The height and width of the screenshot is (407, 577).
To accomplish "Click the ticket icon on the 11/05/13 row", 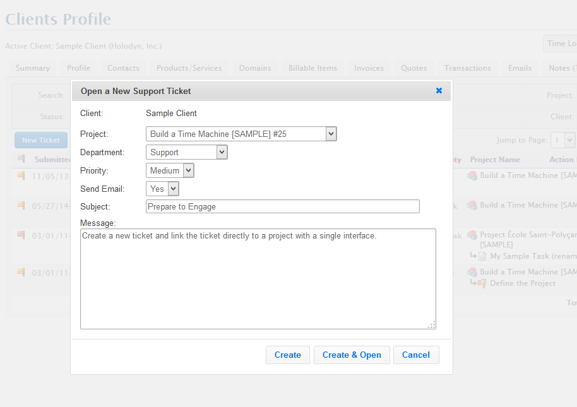I will (x=22, y=177).
